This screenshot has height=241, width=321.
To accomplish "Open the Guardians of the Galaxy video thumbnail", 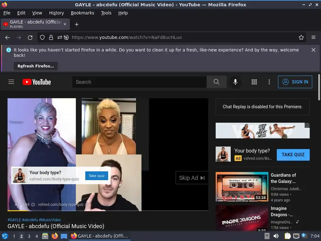I will point(242,187).
